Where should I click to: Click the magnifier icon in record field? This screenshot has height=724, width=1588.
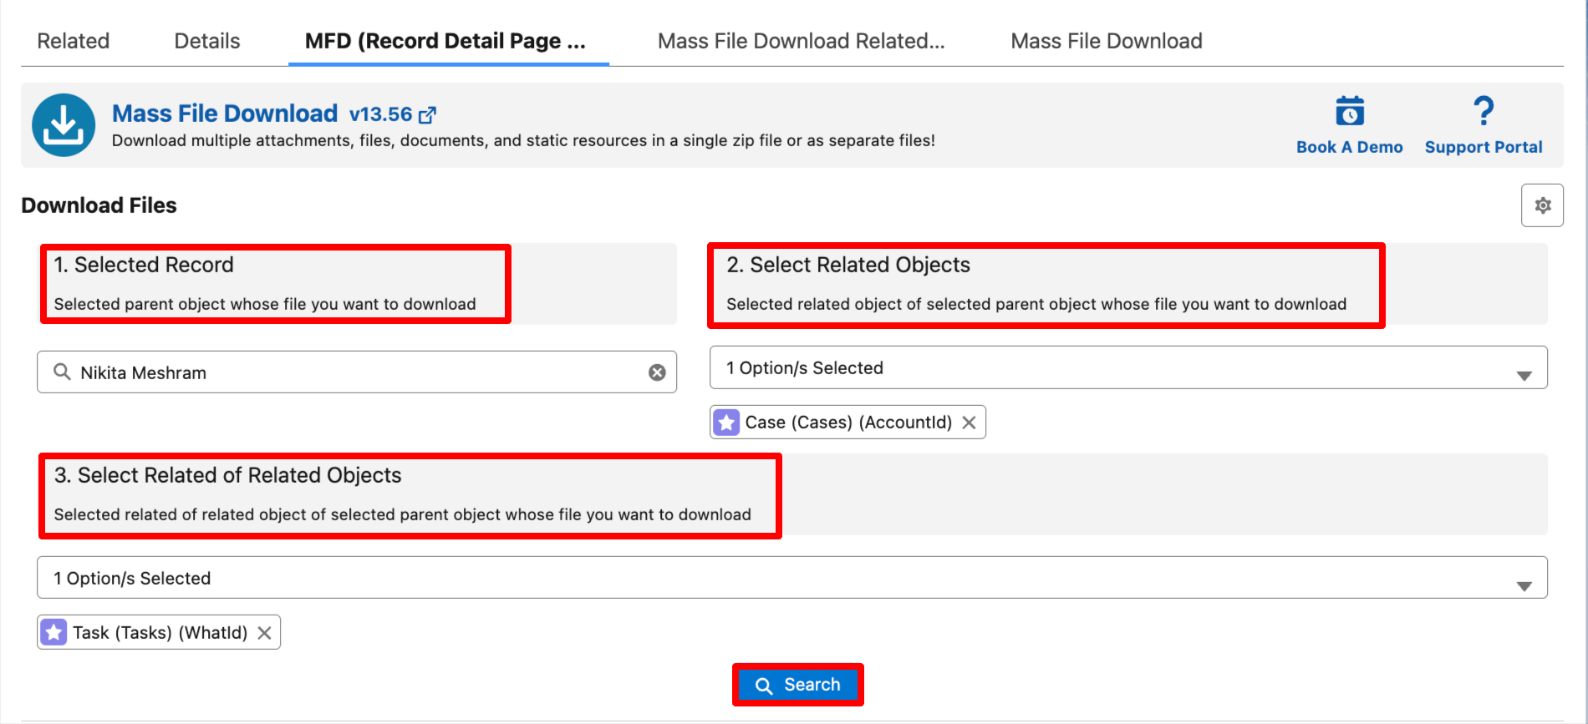[62, 372]
